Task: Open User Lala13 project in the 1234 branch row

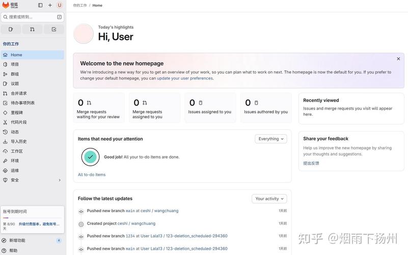Action: coord(184,236)
